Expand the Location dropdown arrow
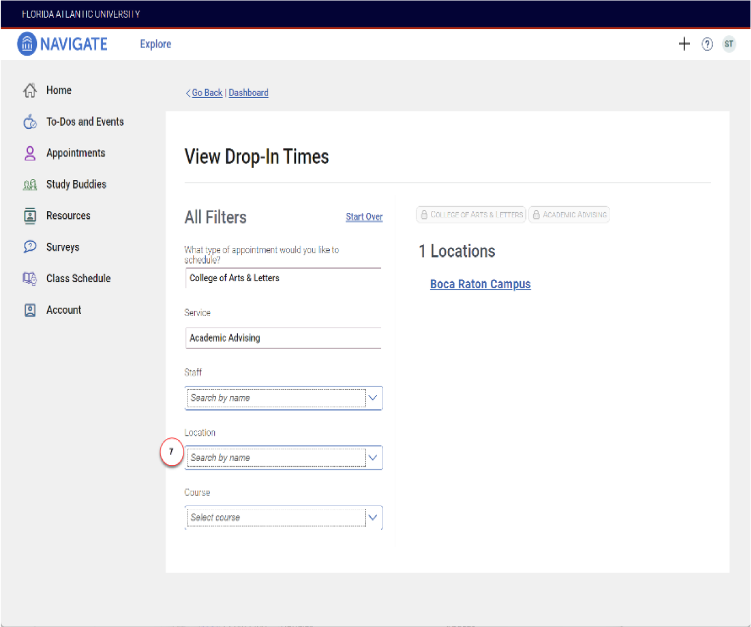This screenshot has width=751, height=627. [x=373, y=458]
